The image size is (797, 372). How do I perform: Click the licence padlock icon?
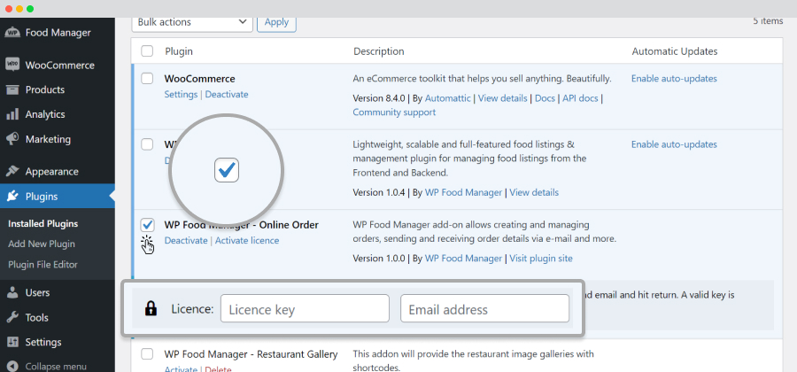[151, 308]
